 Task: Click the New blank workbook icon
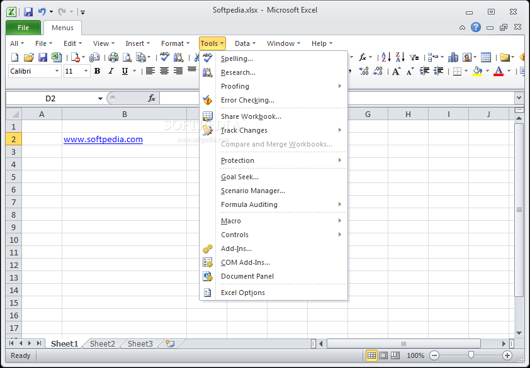[14, 57]
